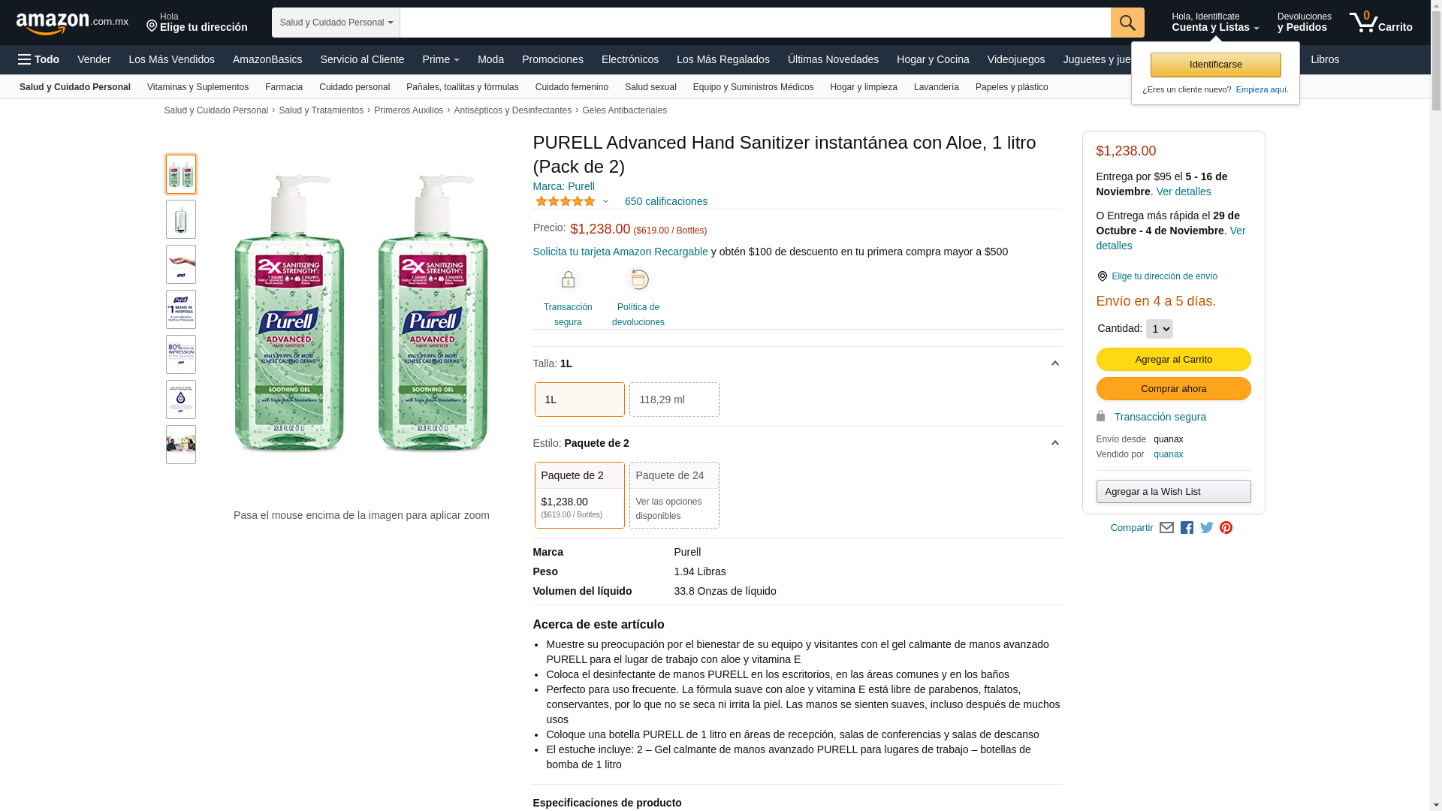Click the Amazon.com.mx logo
The width and height of the screenshot is (1442, 811).
coord(72,23)
